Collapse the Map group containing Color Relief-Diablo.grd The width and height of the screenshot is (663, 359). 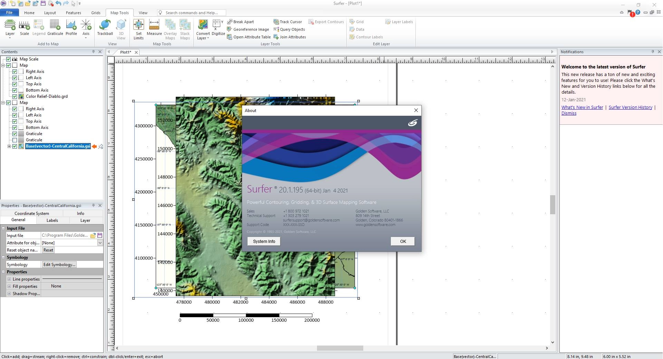[x=3, y=65]
